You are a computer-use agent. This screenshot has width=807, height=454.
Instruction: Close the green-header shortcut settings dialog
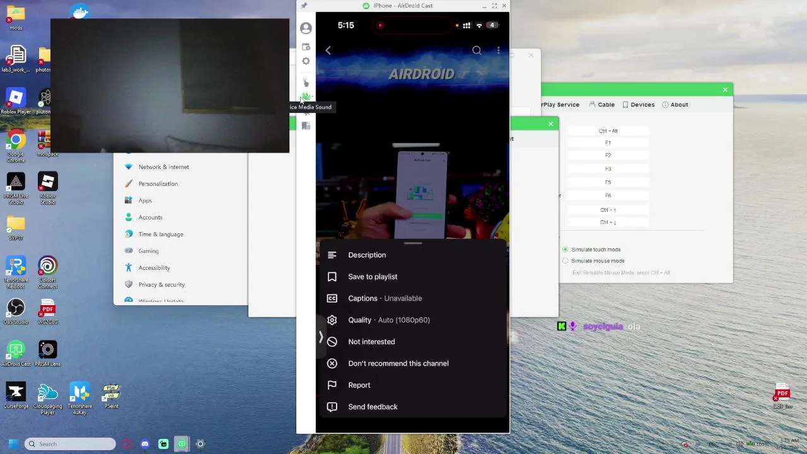pos(725,90)
